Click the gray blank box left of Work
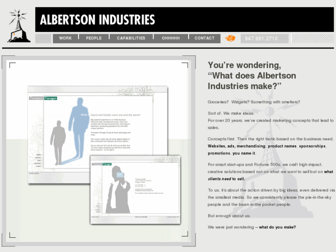The image size is (336, 252). coord(43,38)
